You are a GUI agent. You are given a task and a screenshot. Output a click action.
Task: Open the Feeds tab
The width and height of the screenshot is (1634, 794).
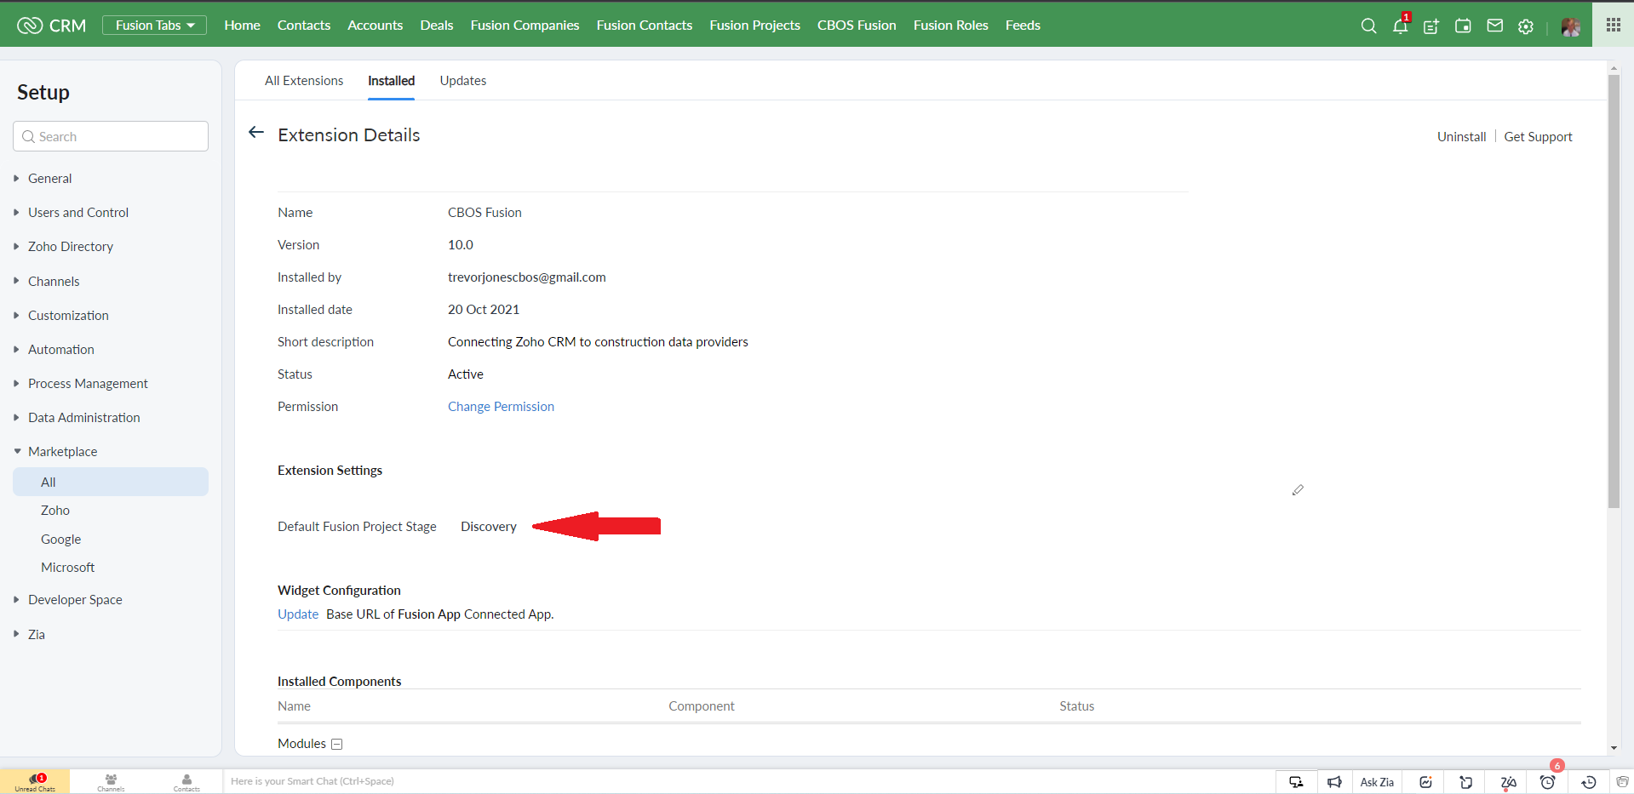point(1023,26)
